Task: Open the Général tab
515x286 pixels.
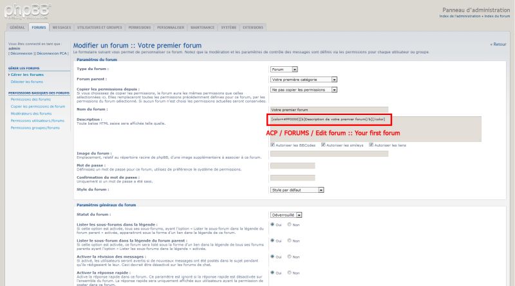Action: pos(17,28)
